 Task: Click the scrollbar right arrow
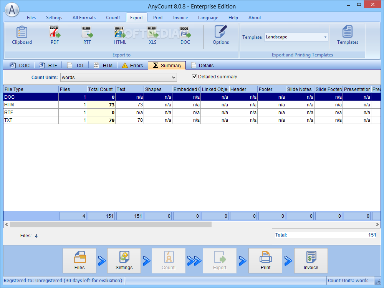(x=377, y=224)
